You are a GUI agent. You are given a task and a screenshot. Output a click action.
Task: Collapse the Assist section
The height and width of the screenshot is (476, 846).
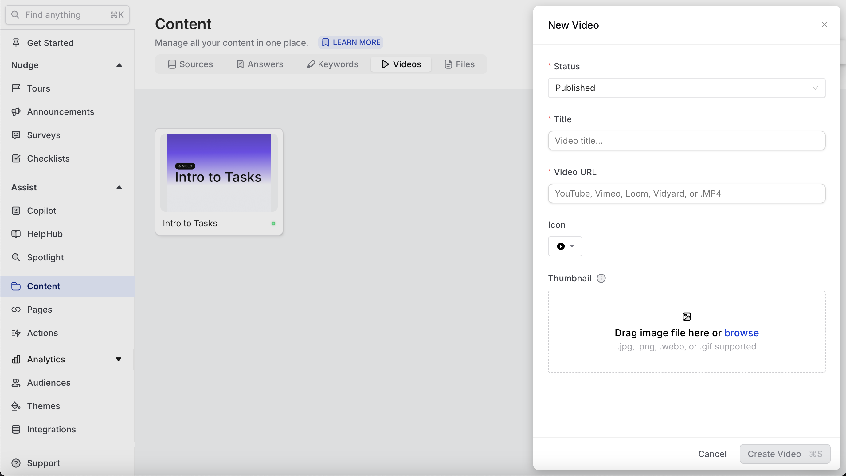tap(119, 187)
